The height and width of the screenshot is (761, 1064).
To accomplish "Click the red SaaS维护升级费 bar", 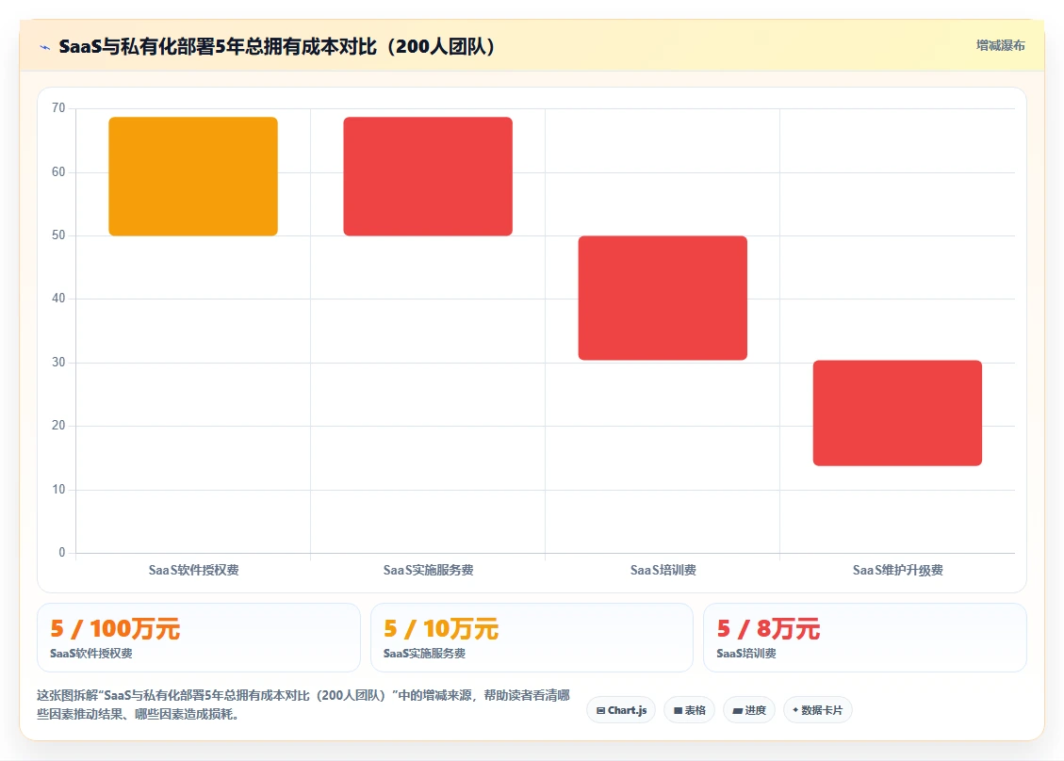I will [898, 413].
